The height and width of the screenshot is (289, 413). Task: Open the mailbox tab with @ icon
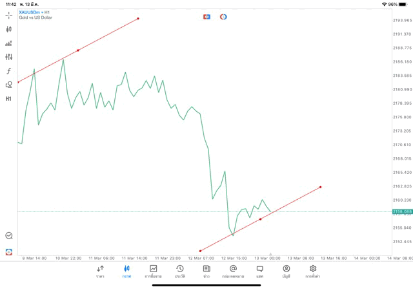pos(233,272)
